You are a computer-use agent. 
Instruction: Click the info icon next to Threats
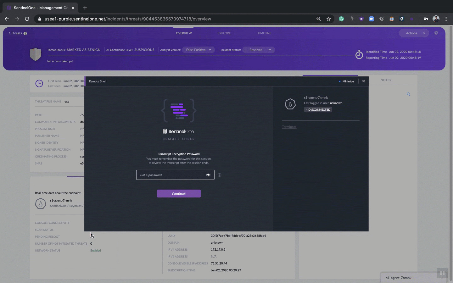coord(25,33)
